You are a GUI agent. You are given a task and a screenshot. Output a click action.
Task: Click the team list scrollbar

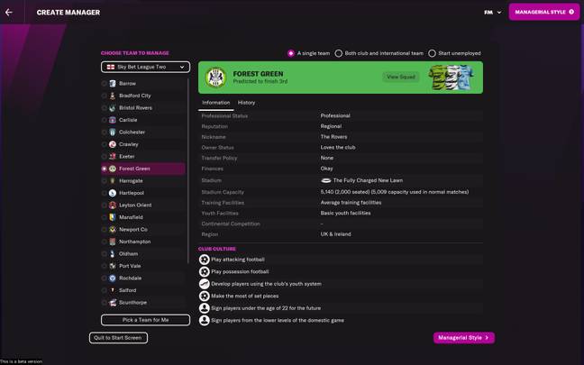point(188,170)
